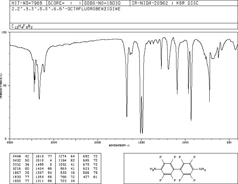Click the 1510 peak table entry

coord(40,160)
